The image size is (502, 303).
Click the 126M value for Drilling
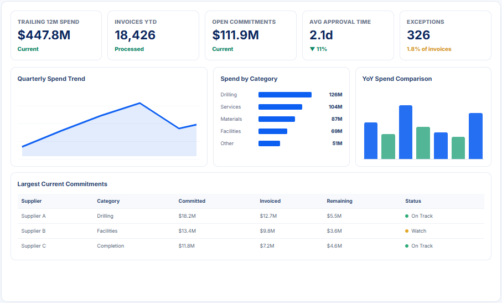335,95
